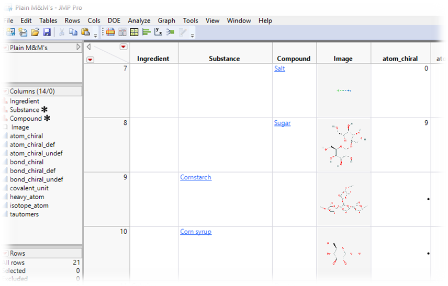Expand the Plain M&M's panel with right triangle
Image resolution: width=448 pixels, height=286 pixels.
click(x=79, y=47)
